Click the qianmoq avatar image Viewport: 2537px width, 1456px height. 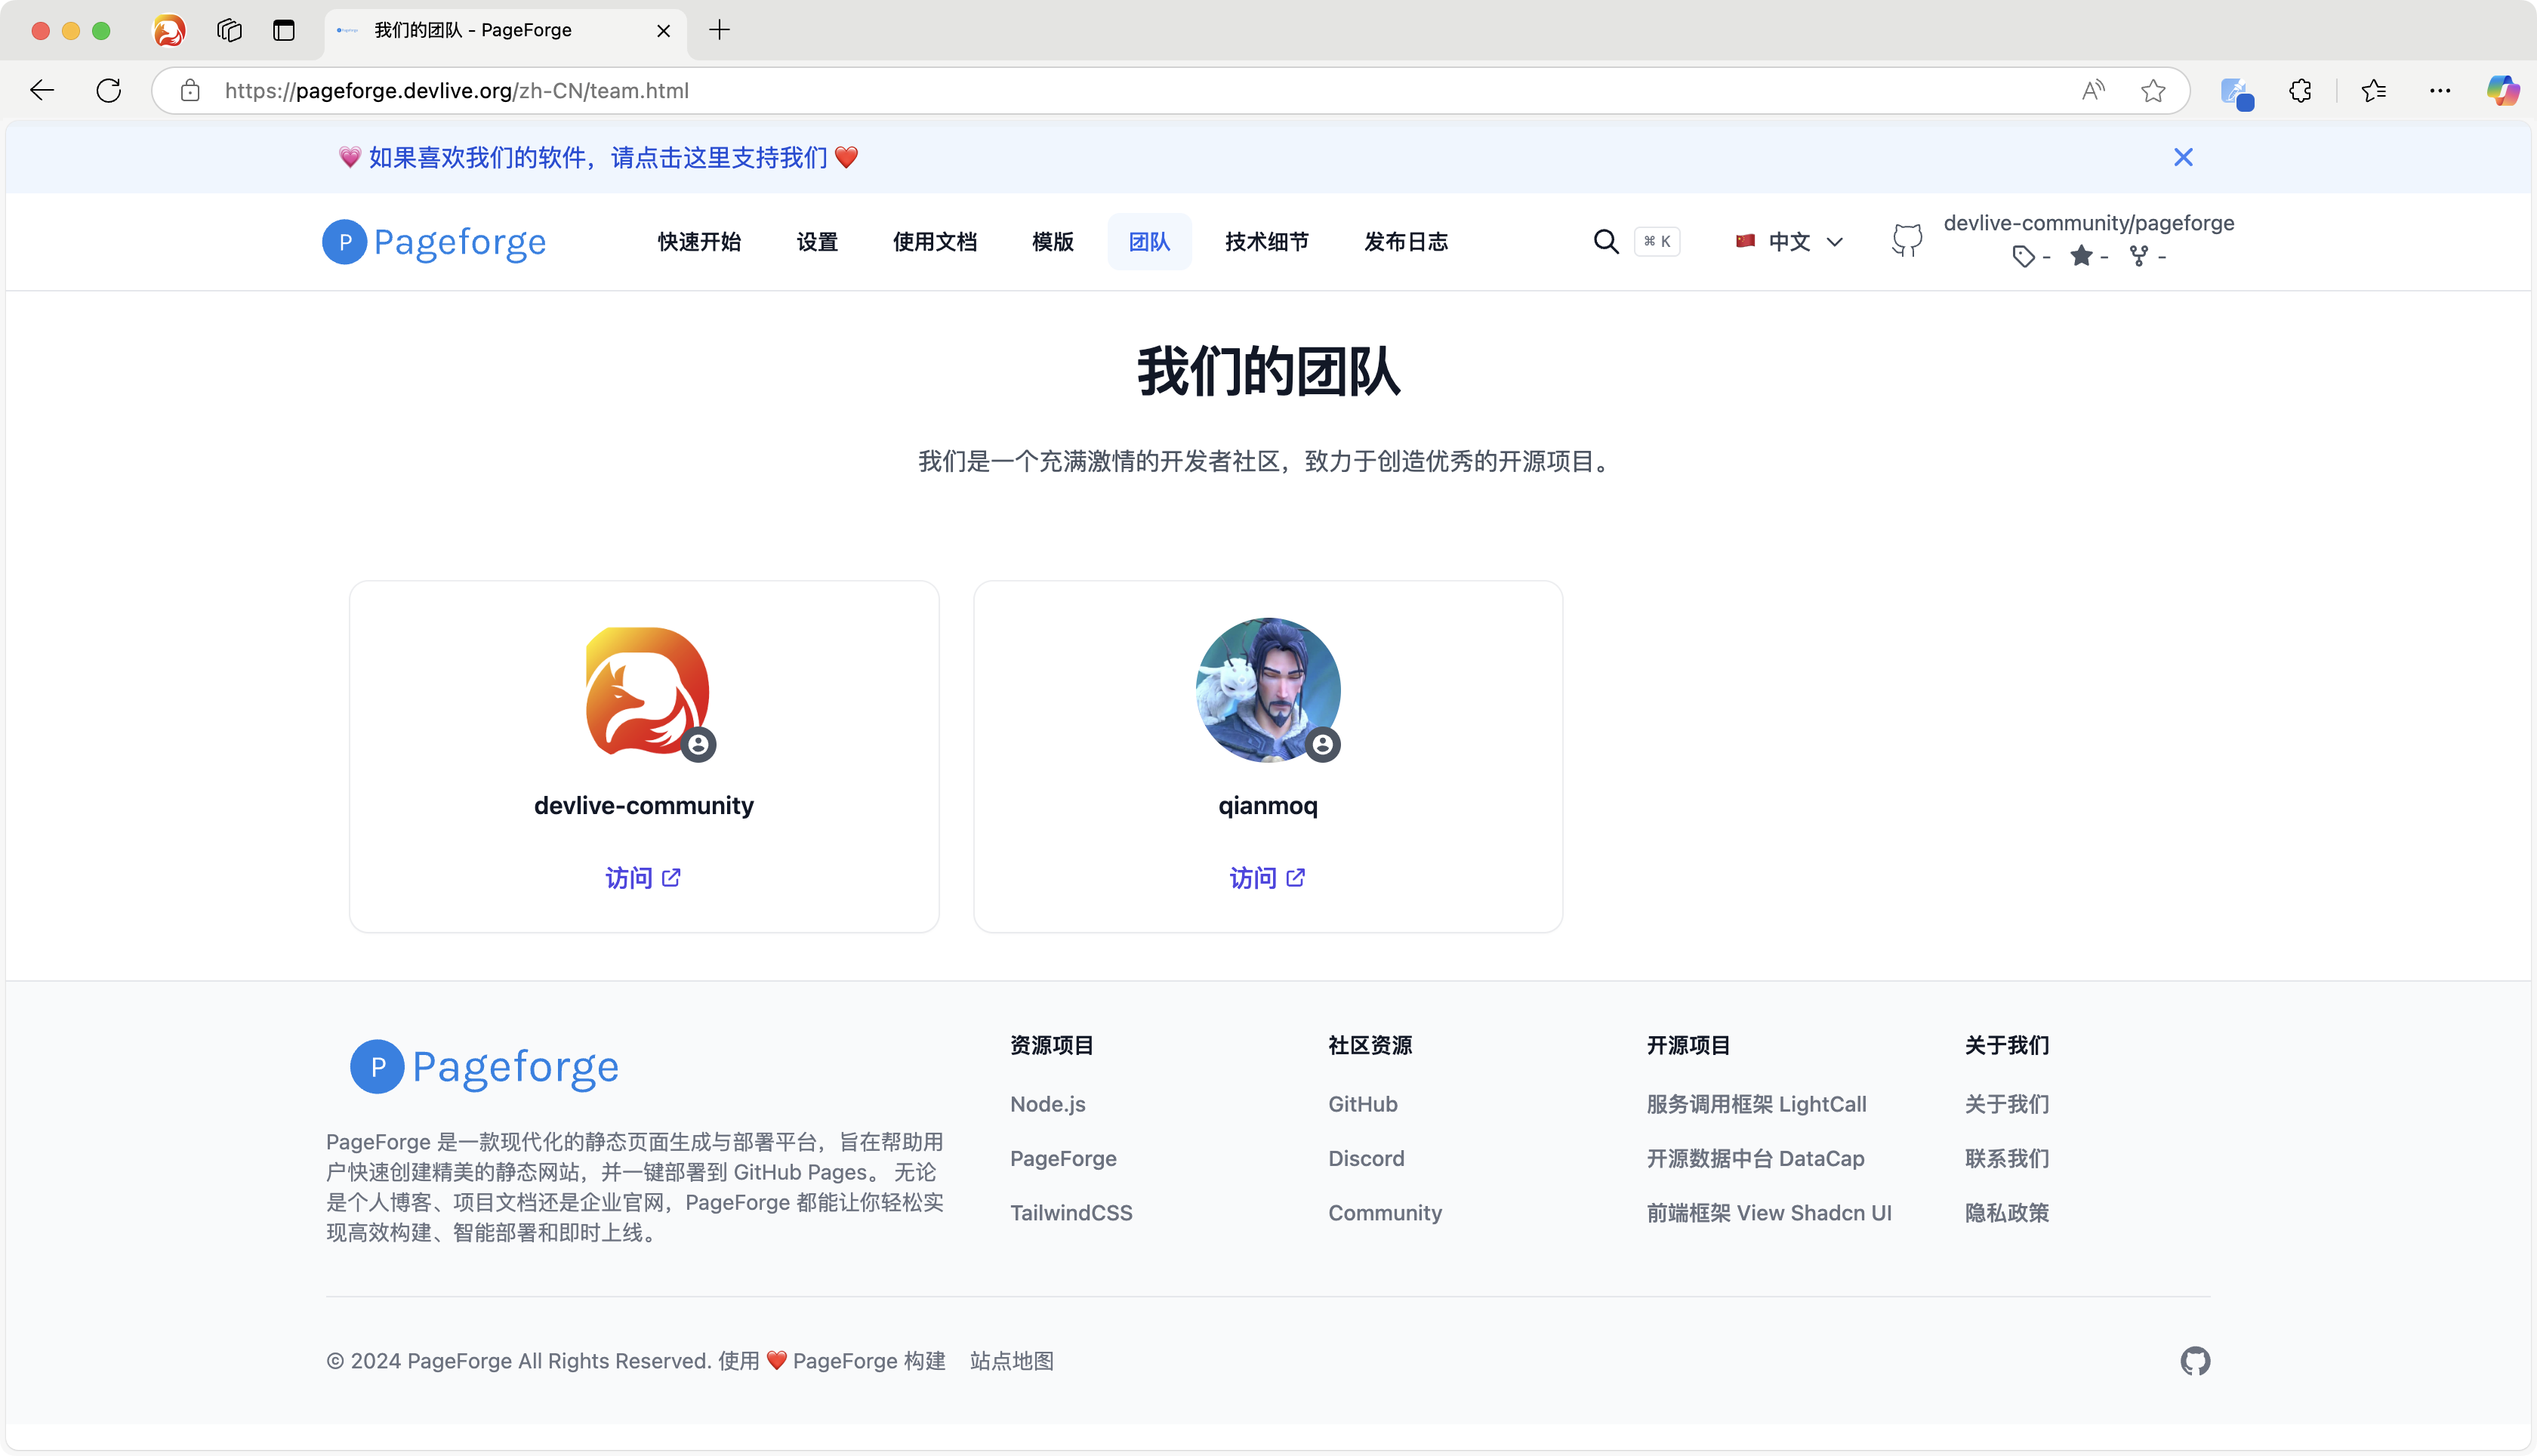1268,689
